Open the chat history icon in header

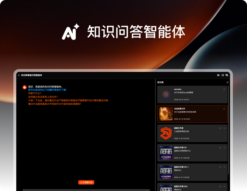click(x=227, y=75)
